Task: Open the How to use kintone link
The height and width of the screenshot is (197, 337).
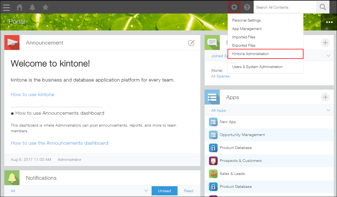Action: click(32, 94)
